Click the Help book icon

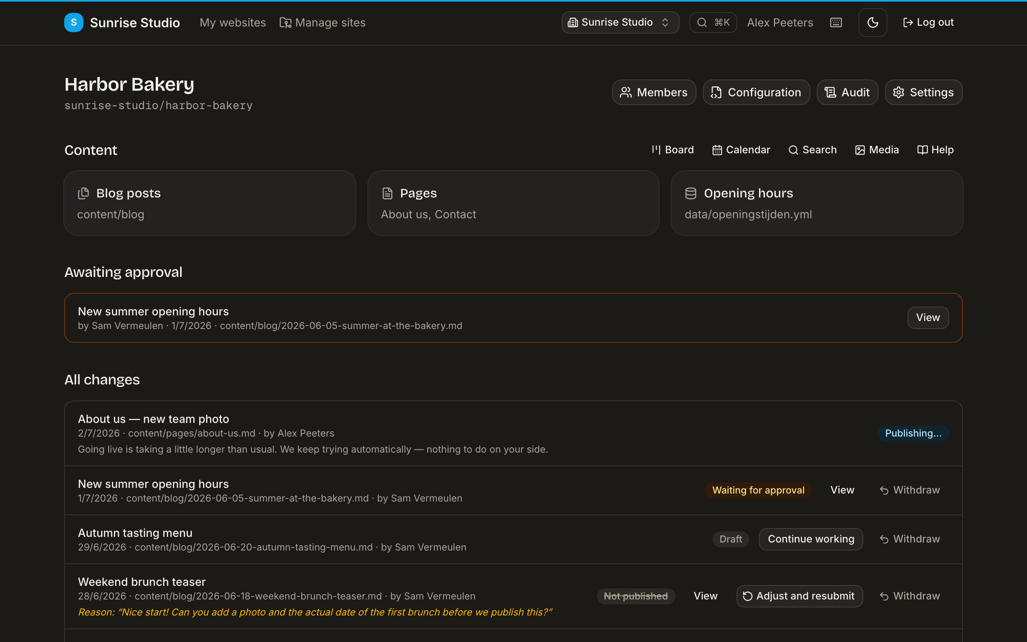click(x=922, y=150)
